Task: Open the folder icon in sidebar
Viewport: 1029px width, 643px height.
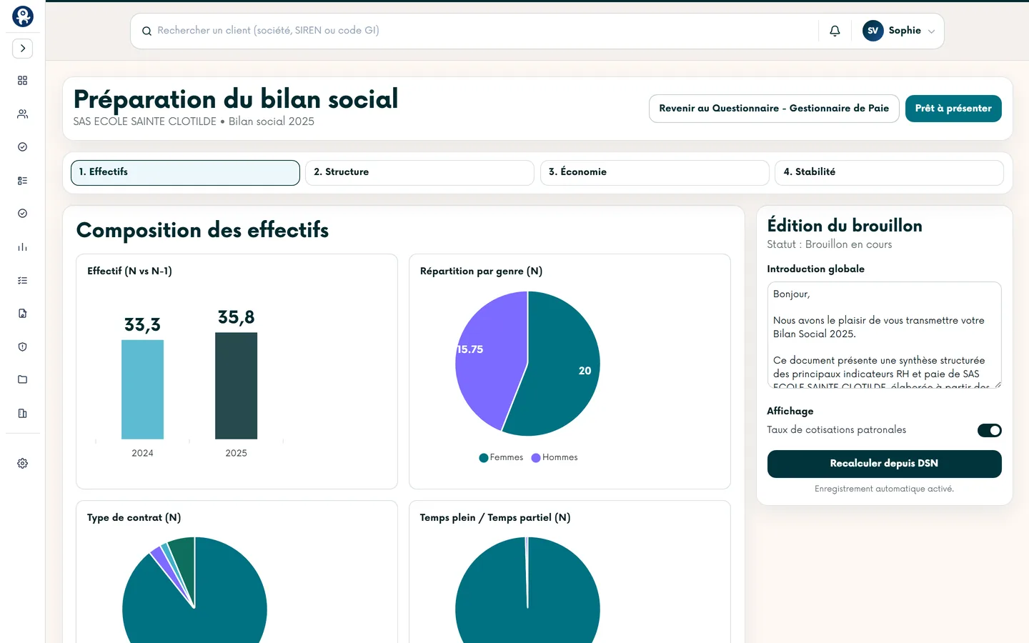Action: (23, 379)
